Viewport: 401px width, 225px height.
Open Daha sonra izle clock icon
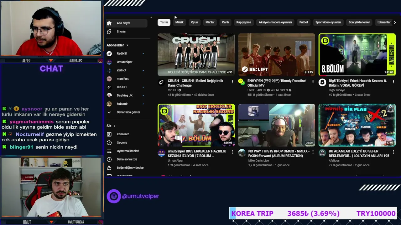pyautogui.click(x=109, y=159)
